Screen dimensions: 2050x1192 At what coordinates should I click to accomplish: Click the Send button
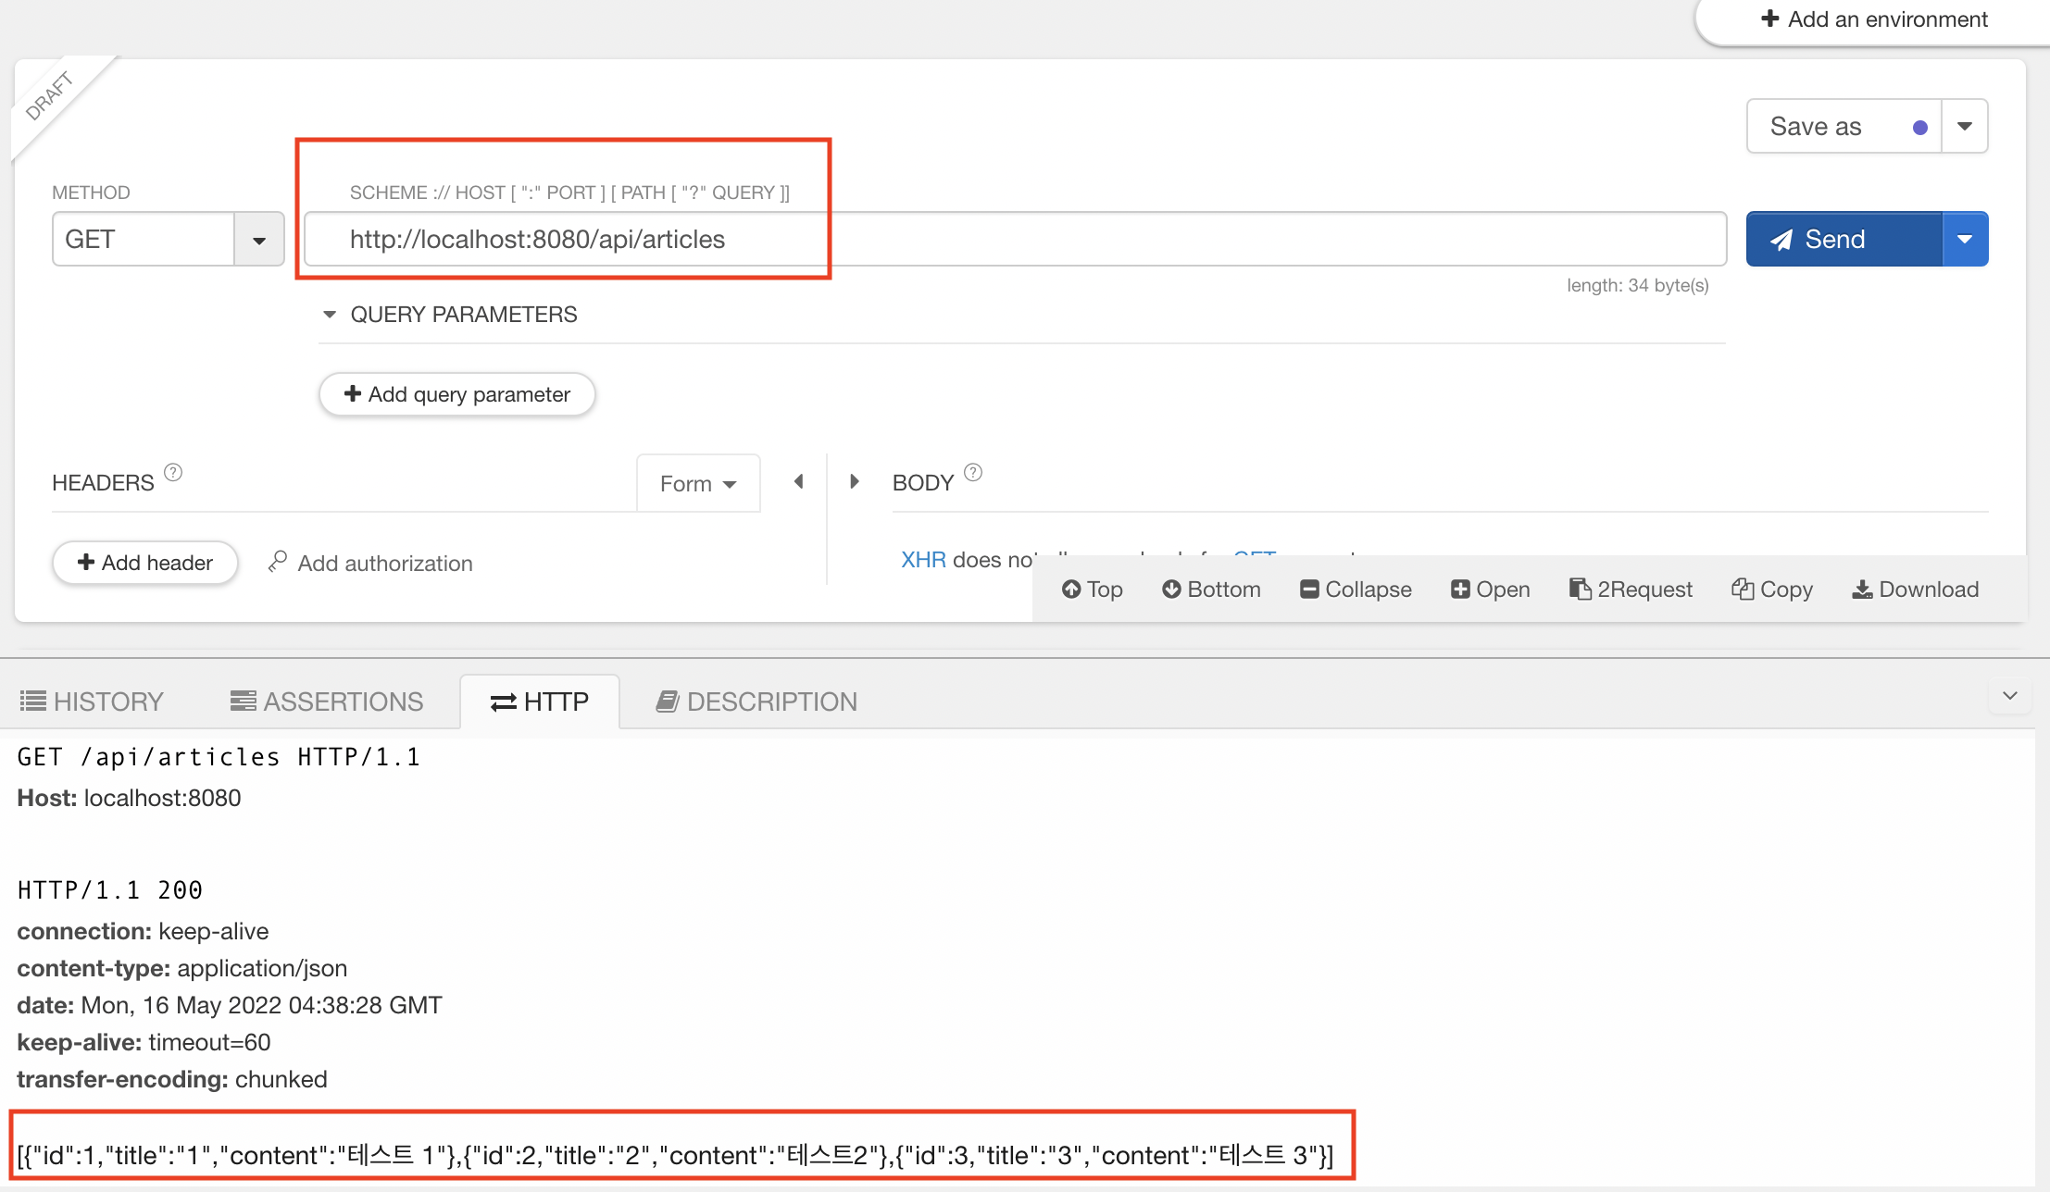click(1844, 239)
